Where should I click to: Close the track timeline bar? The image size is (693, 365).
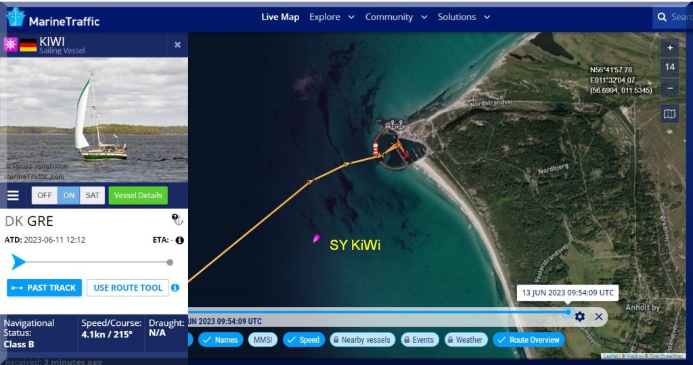tap(599, 316)
